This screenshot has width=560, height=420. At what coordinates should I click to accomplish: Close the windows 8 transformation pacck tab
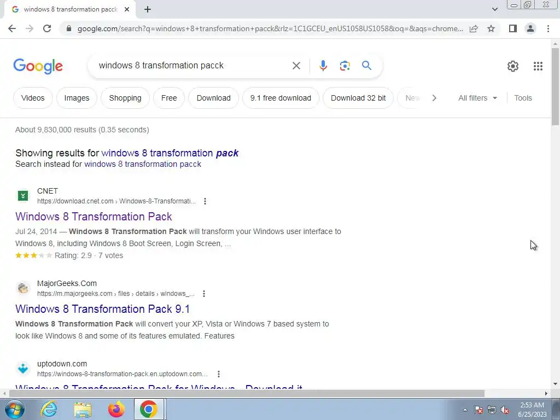[x=127, y=9]
